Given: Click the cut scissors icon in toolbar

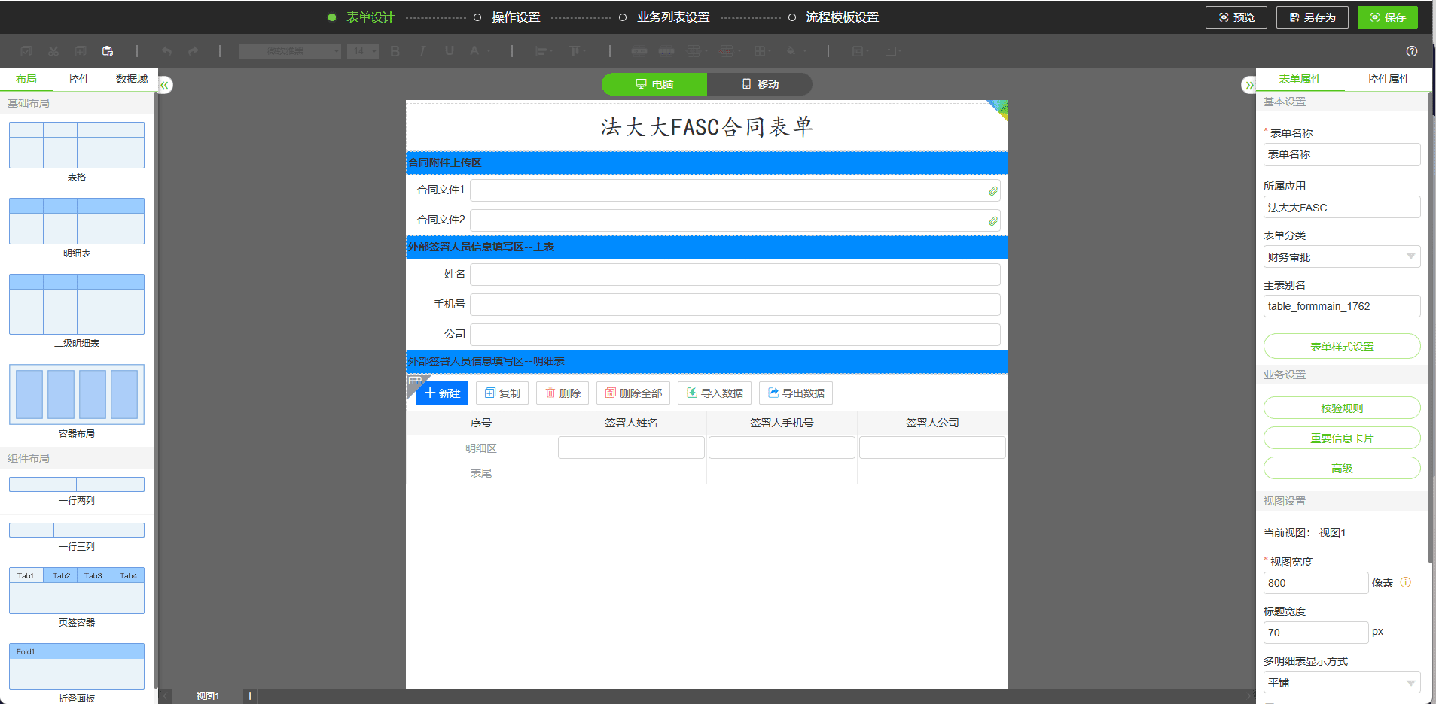Looking at the screenshot, I should (53, 51).
